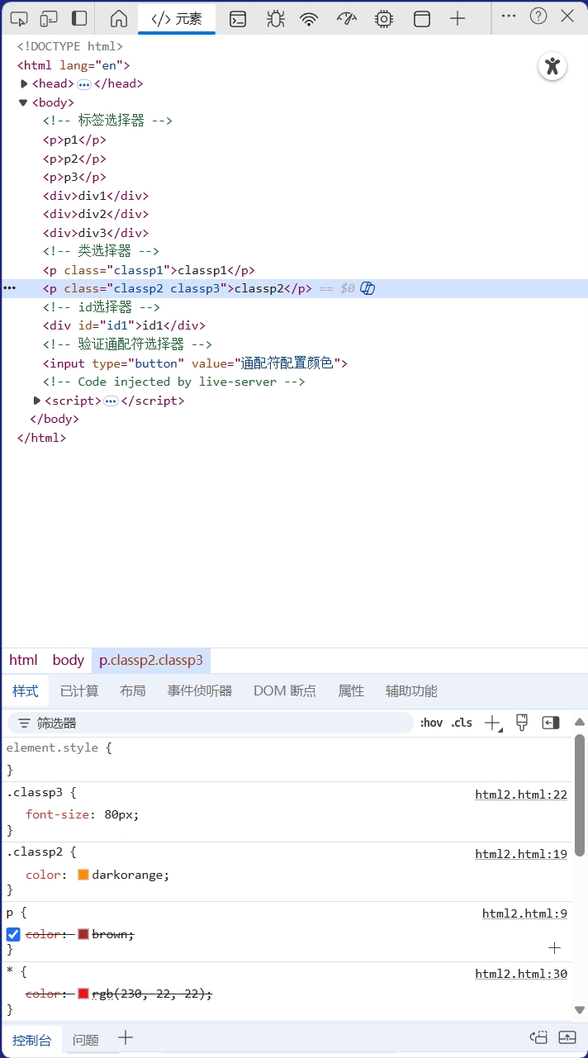Click the styles scrollbar down arrow
The height and width of the screenshot is (1058, 588).
click(x=580, y=1009)
